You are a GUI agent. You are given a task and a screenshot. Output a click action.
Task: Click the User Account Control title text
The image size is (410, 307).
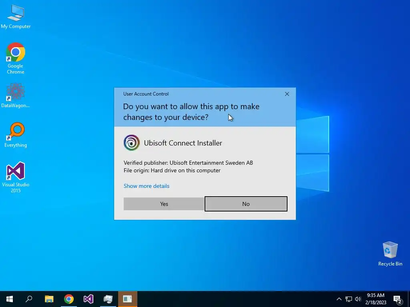(146, 94)
